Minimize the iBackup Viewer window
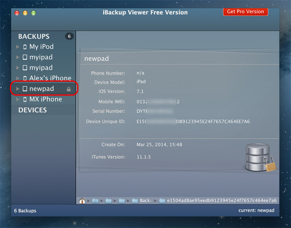 coord(25,13)
